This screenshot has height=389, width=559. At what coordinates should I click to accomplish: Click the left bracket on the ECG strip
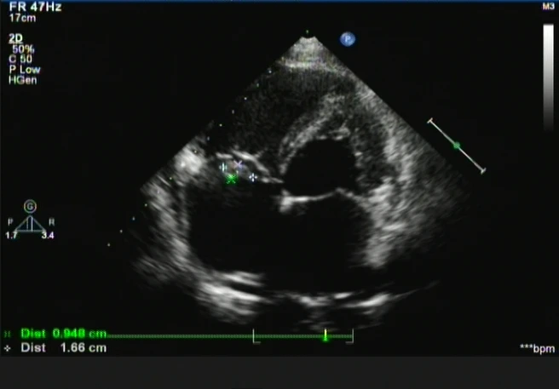coord(255,336)
